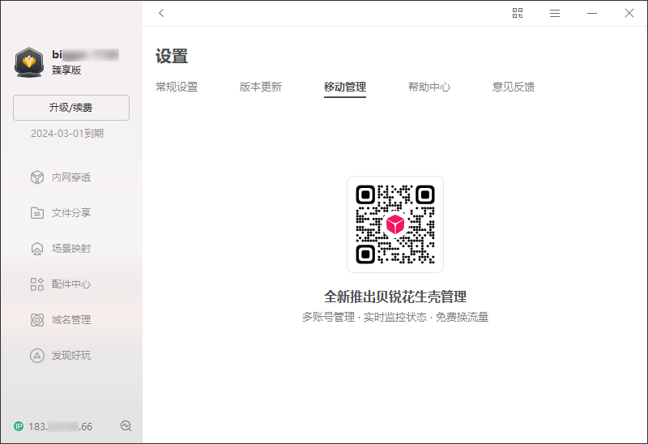Click the network diagnostic icon beside IP
Screen dimensions: 648x444
click(126, 426)
